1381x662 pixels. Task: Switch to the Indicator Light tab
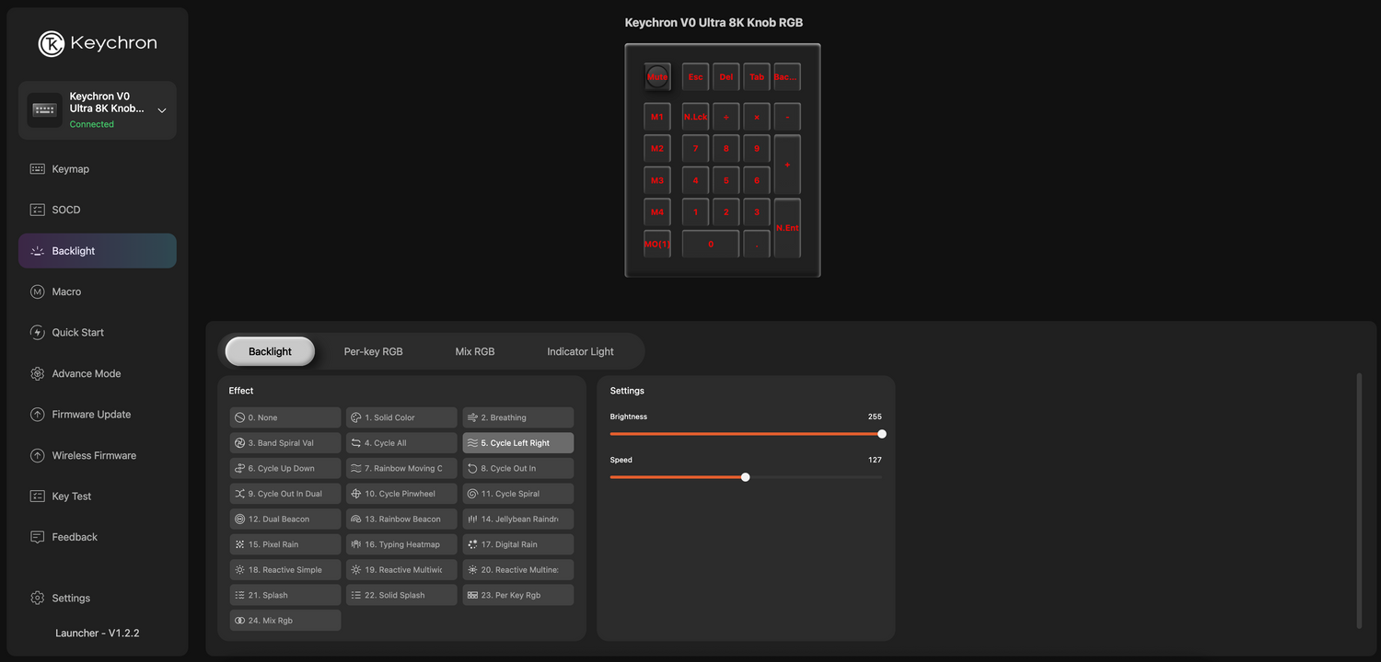pos(580,351)
